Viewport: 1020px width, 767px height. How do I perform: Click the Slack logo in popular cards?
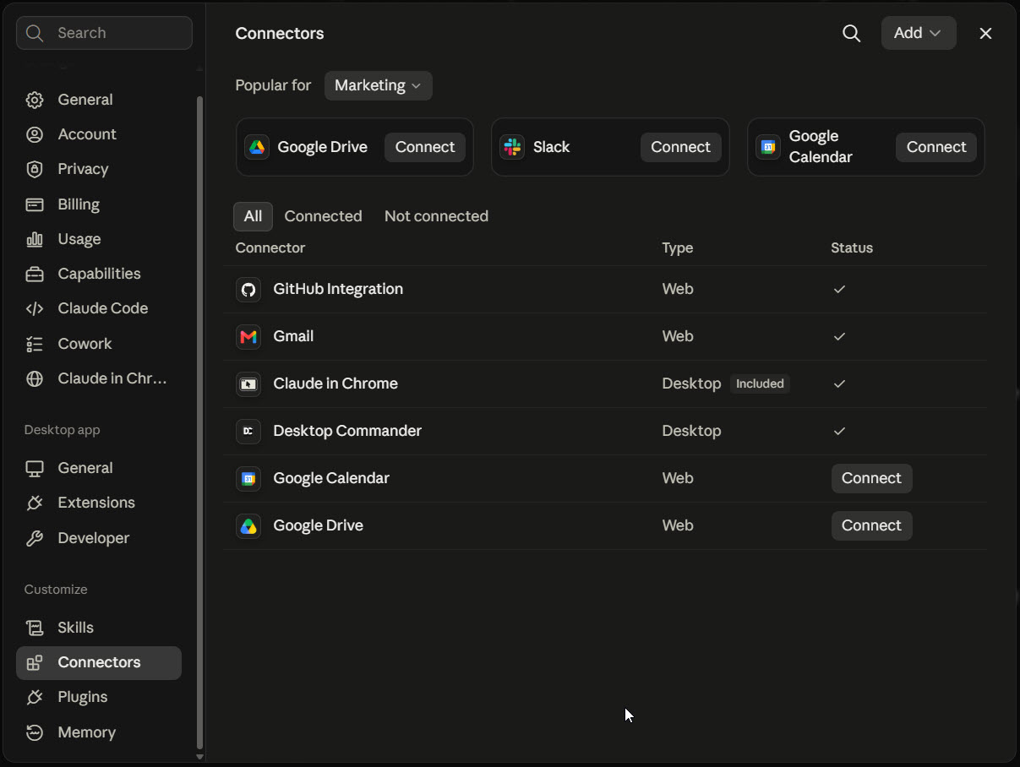[512, 147]
